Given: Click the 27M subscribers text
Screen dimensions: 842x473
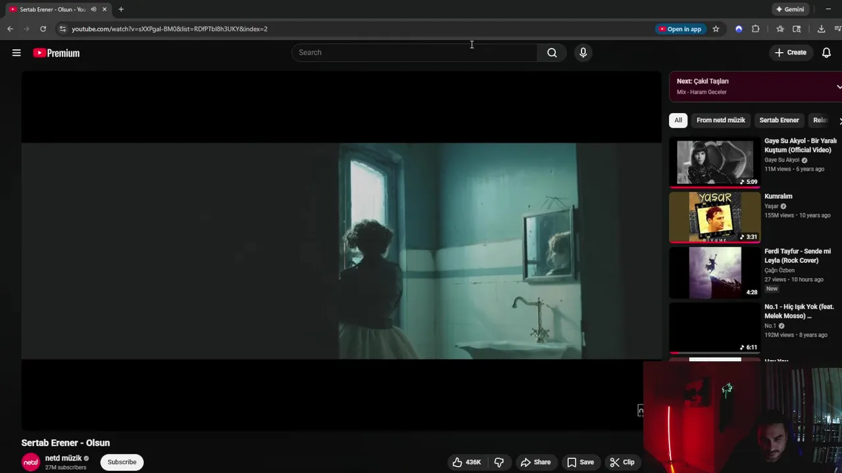Looking at the screenshot, I should coord(66,468).
